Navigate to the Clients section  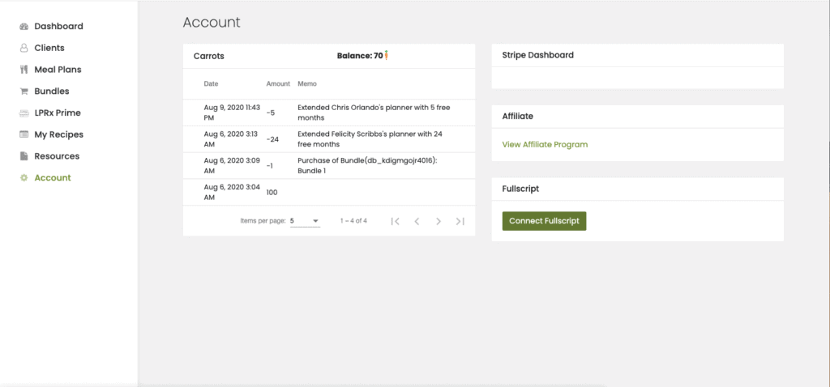click(x=49, y=48)
